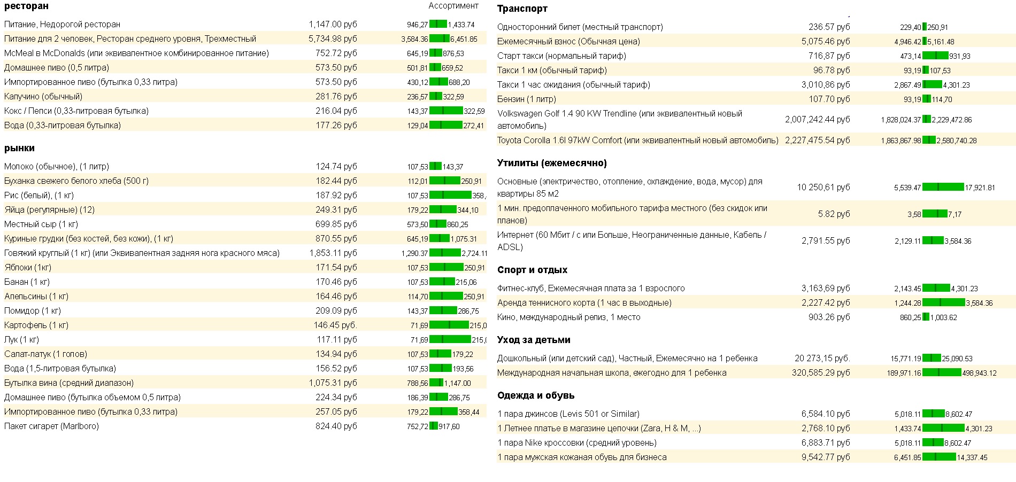Select 'Односторонний билет (местный транспорт)' label

(580, 27)
